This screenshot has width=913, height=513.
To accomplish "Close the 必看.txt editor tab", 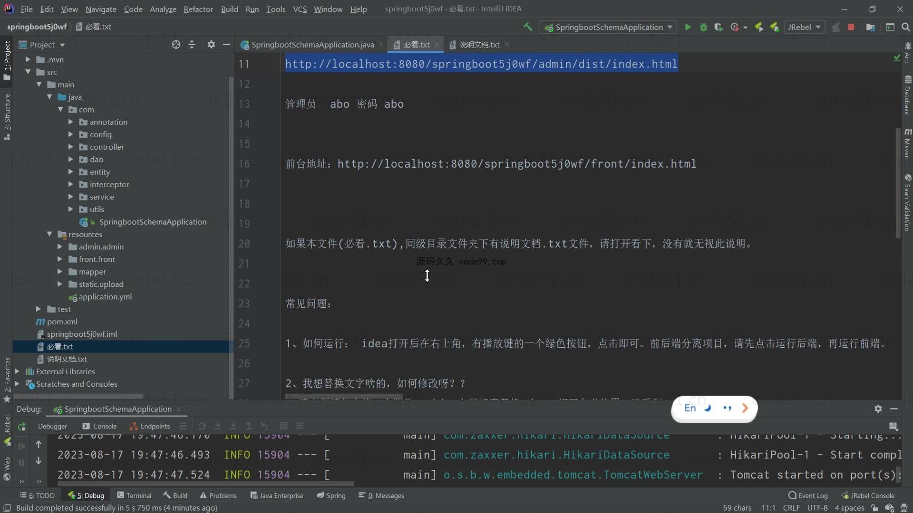I will pyautogui.click(x=437, y=44).
